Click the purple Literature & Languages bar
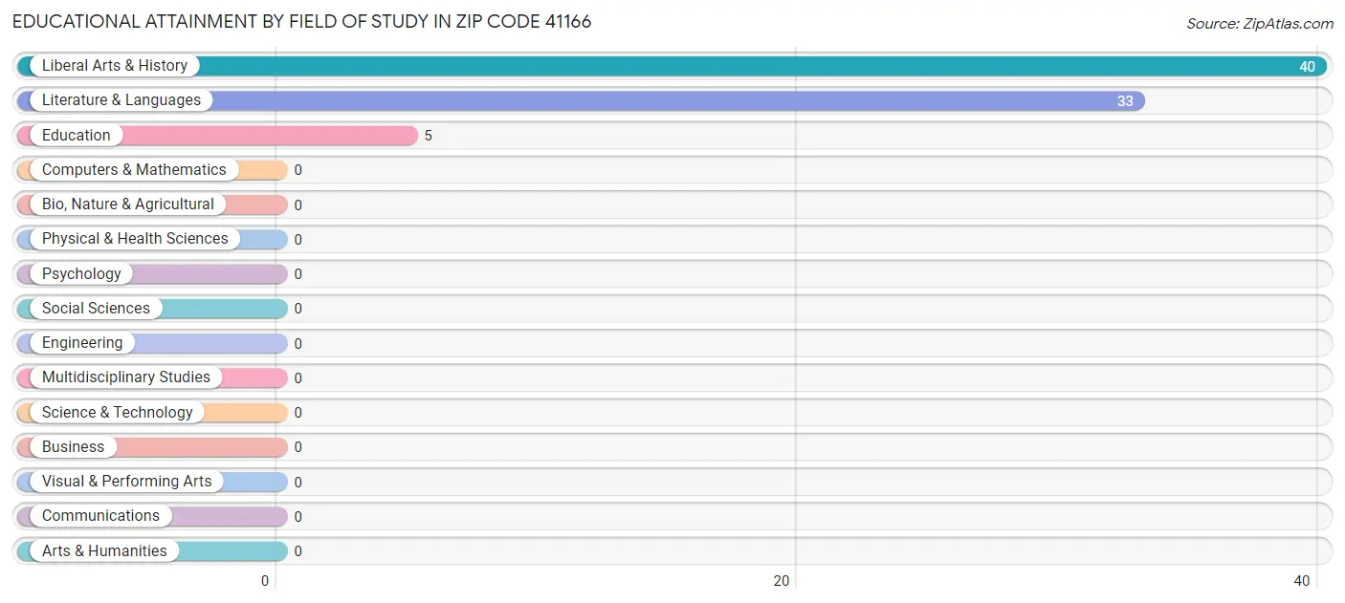Viewport: 1345px width, 603px height. [581, 100]
